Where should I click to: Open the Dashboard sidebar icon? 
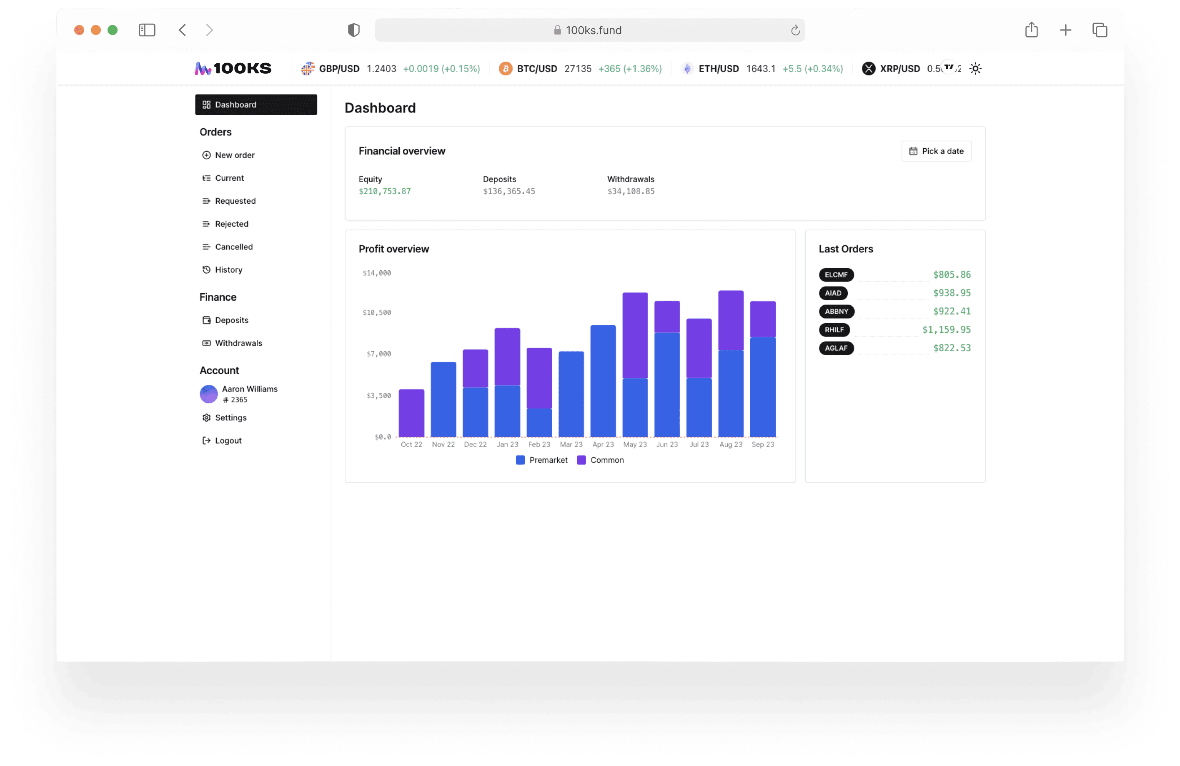point(207,105)
